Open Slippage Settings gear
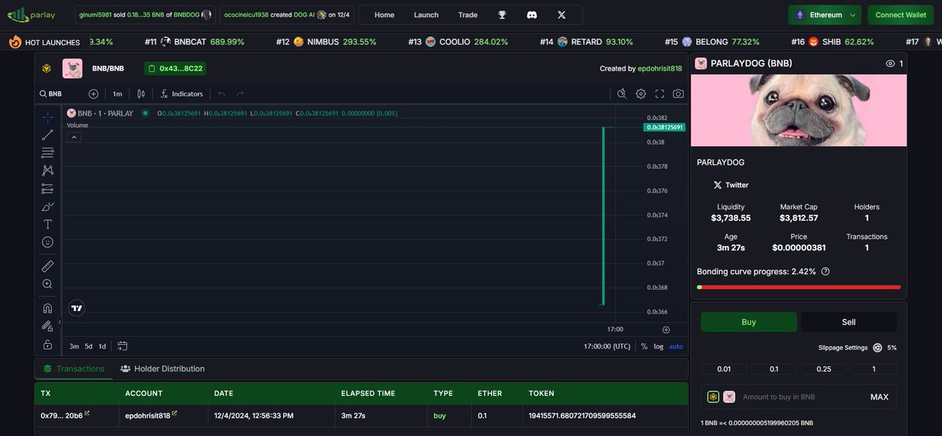 (878, 347)
